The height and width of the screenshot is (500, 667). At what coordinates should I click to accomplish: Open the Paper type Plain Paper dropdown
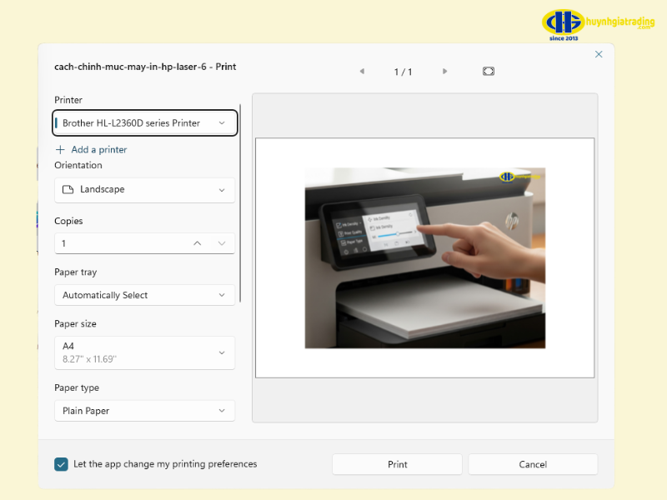145,411
